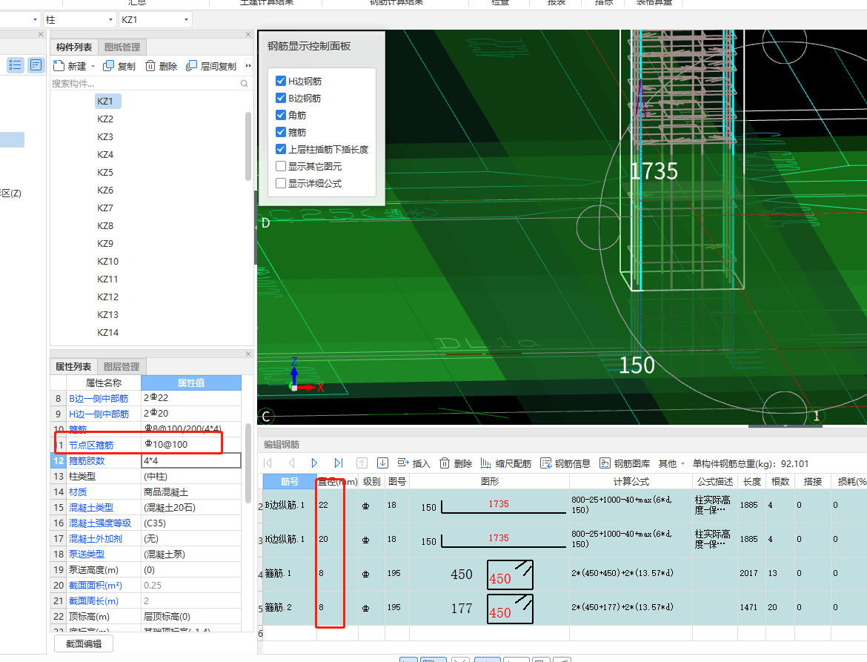Move rebar row up arrow icon
This screenshot has width=867, height=662.
click(362, 463)
